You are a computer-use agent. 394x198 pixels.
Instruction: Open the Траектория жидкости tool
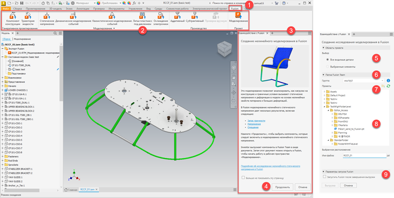point(28,19)
